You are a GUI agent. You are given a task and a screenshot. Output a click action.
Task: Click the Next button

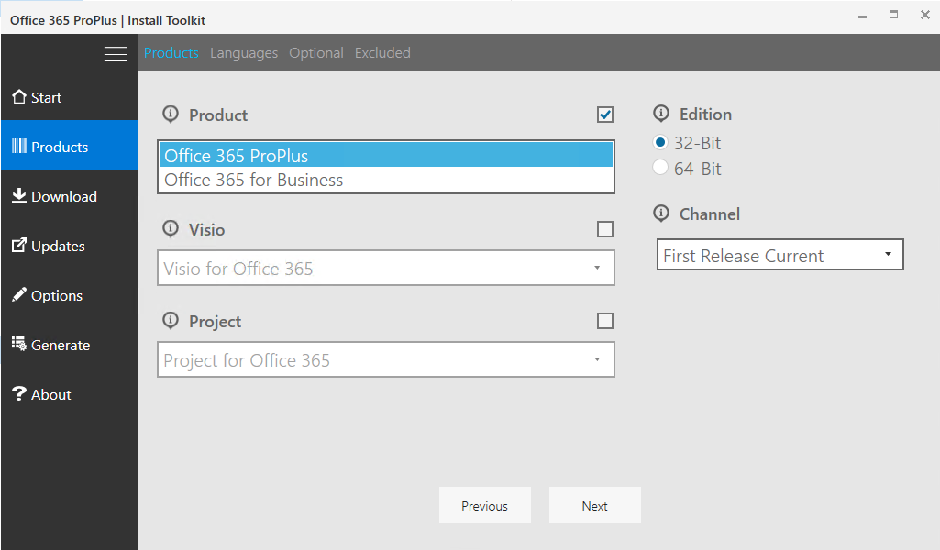[594, 505]
